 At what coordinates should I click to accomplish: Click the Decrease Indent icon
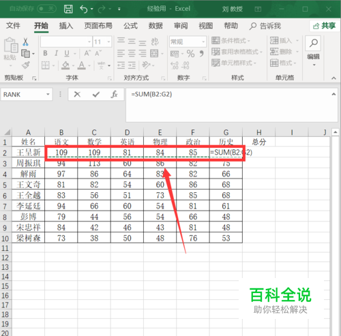(121, 65)
